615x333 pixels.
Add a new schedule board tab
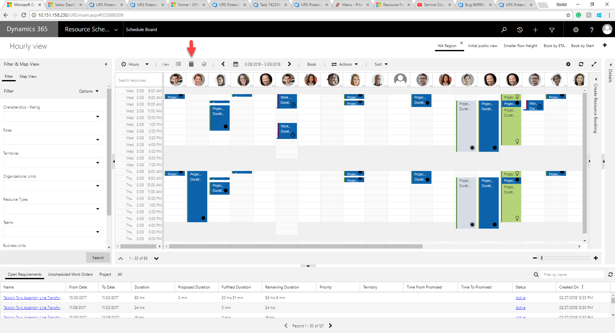coord(605,45)
